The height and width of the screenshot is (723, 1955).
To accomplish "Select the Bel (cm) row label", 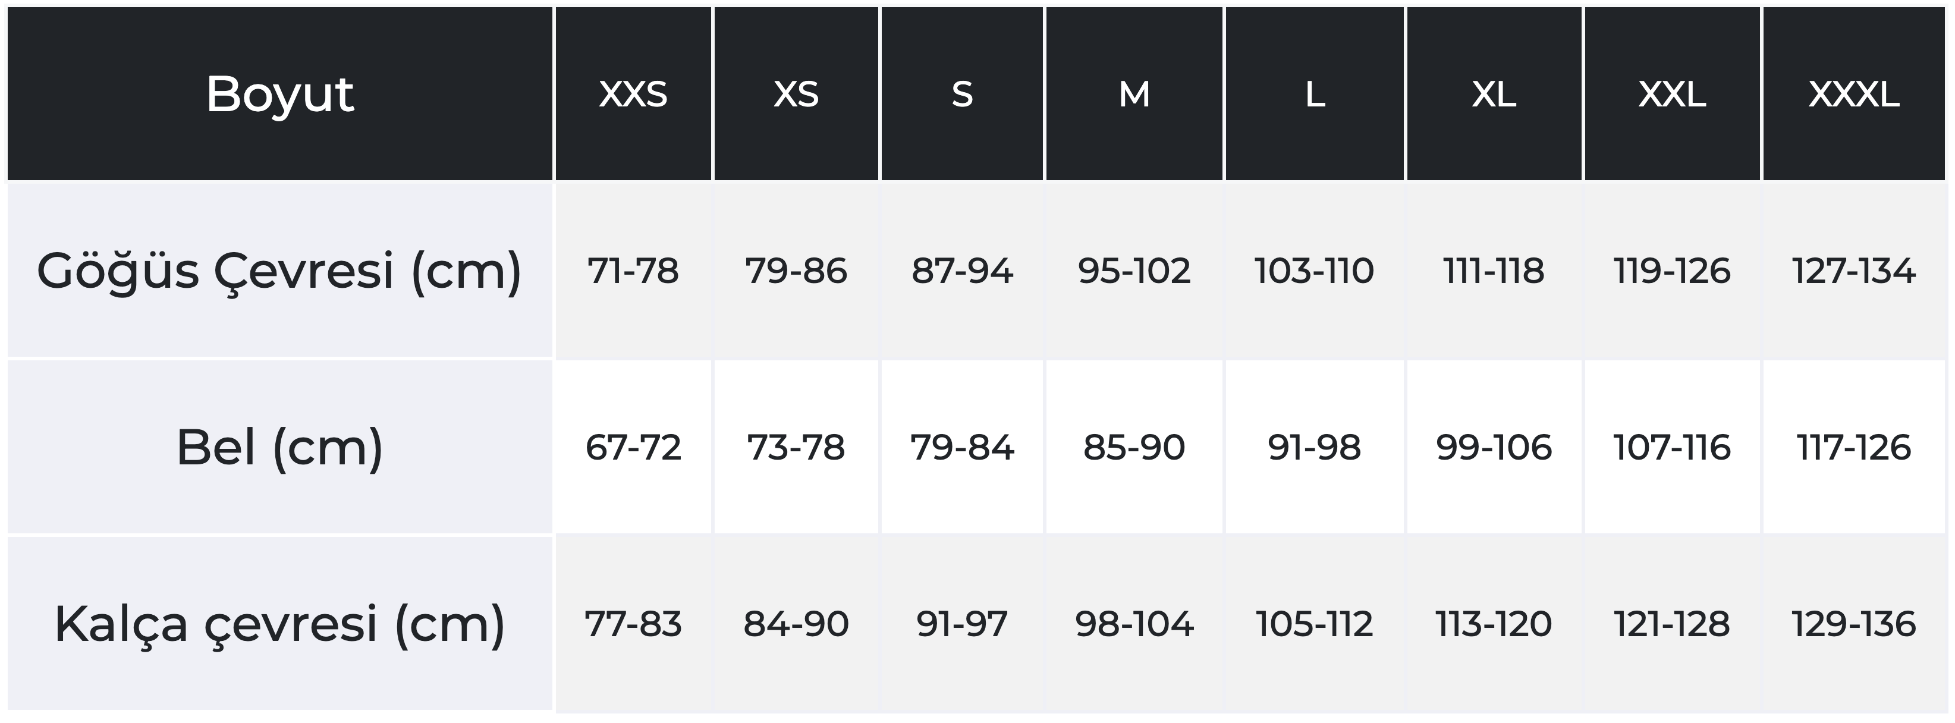I will pyautogui.click(x=280, y=447).
